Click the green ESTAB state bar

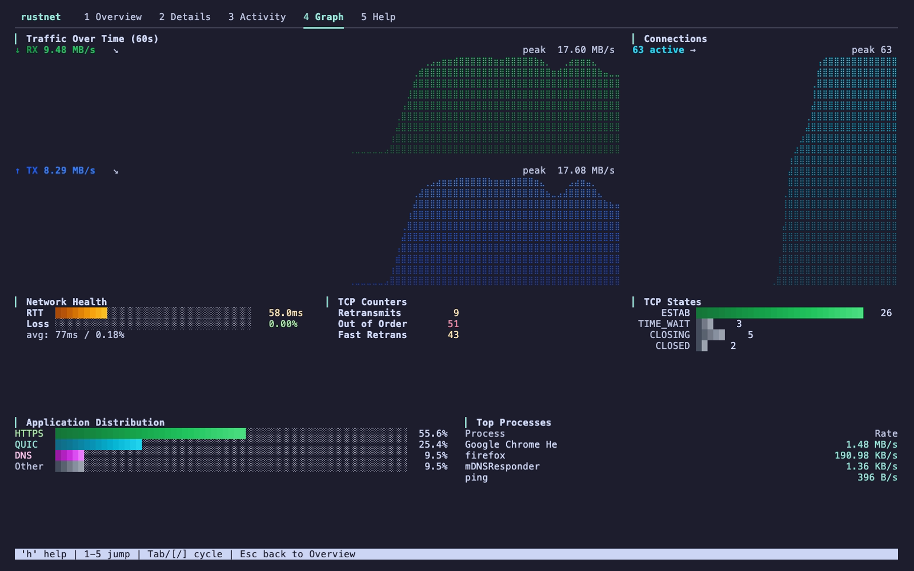(780, 313)
